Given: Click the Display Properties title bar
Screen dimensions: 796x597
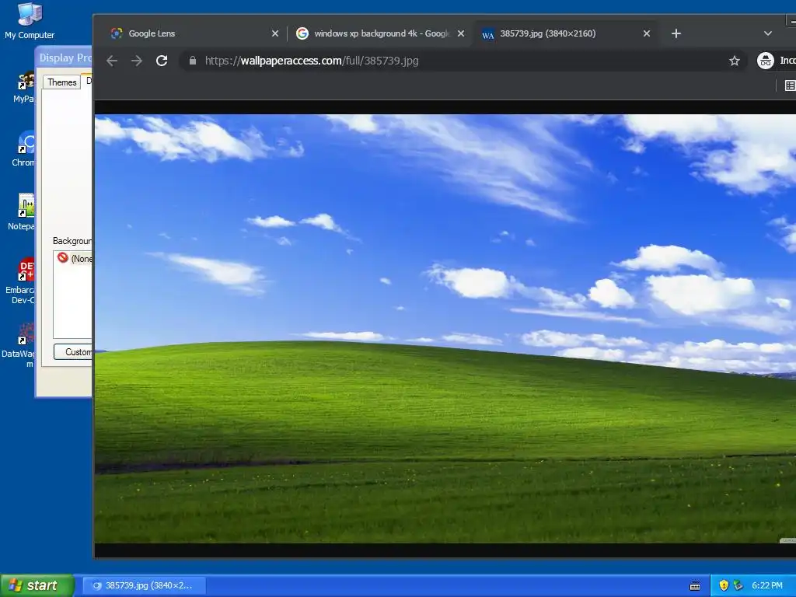Looking at the screenshot, I should tap(64, 58).
